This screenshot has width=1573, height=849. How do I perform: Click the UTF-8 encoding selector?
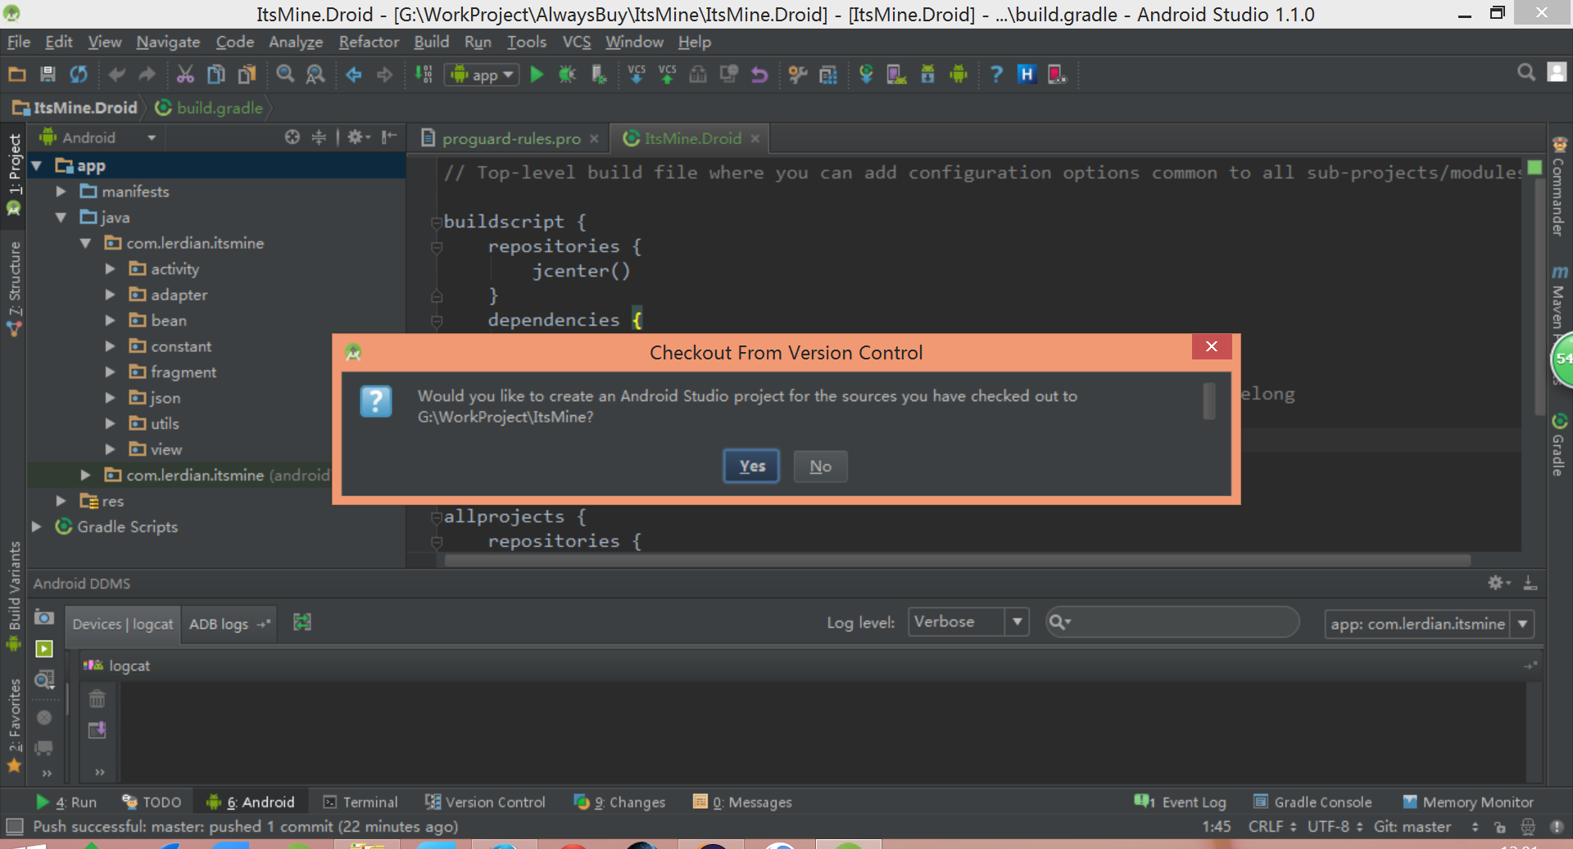click(1335, 826)
